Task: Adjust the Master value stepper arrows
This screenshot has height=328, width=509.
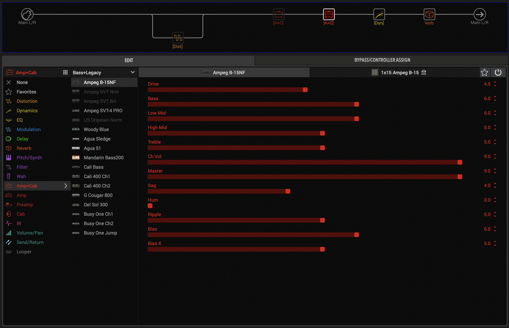Action: point(495,171)
